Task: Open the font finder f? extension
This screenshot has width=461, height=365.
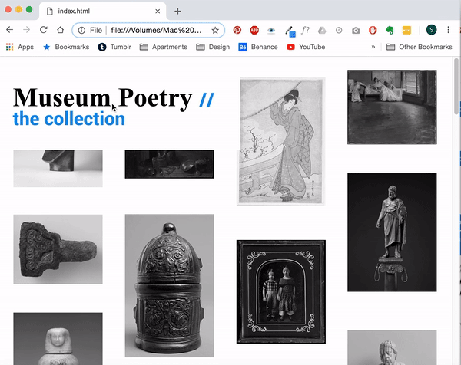Action: [x=305, y=30]
